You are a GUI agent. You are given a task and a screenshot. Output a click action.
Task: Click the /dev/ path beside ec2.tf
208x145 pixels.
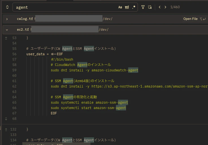click(103, 29)
